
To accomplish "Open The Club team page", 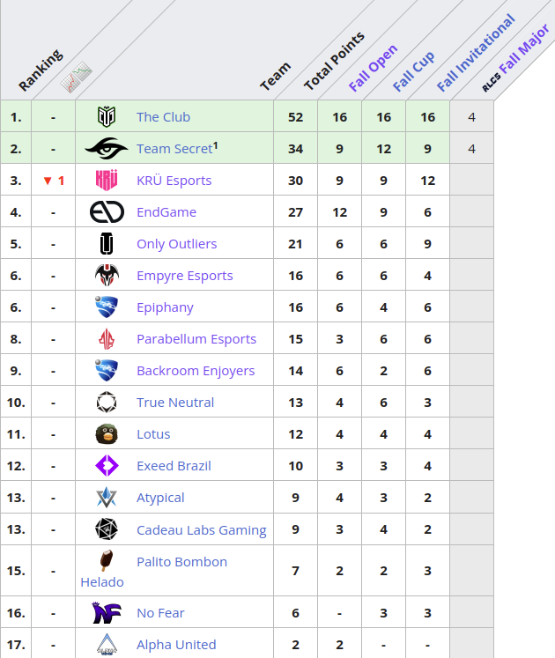I will (163, 116).
